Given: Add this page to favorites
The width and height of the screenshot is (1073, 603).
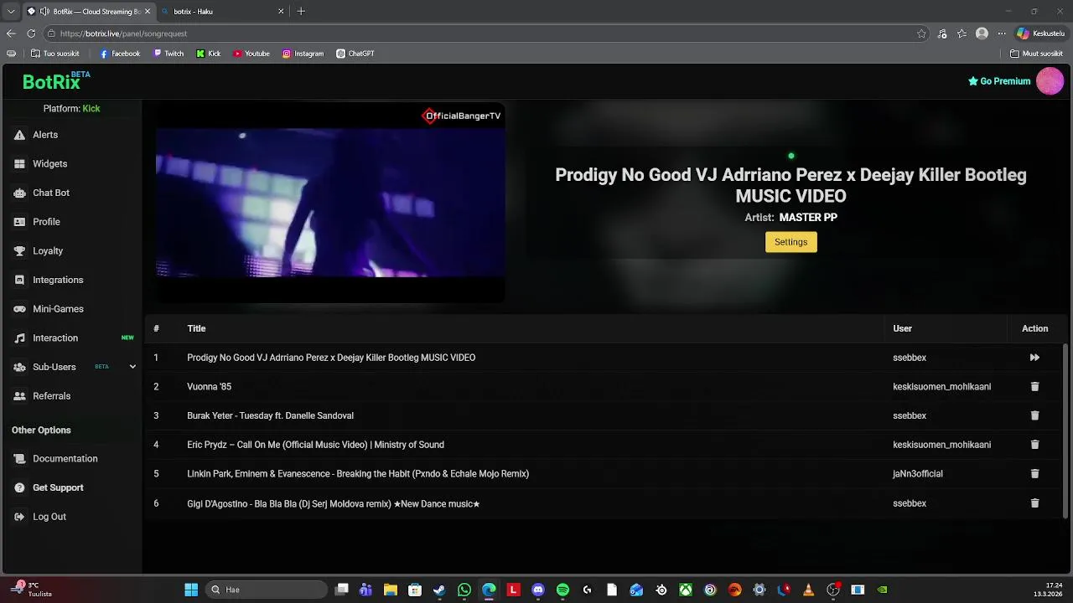Looking at the screenshot, I should 921,33.
